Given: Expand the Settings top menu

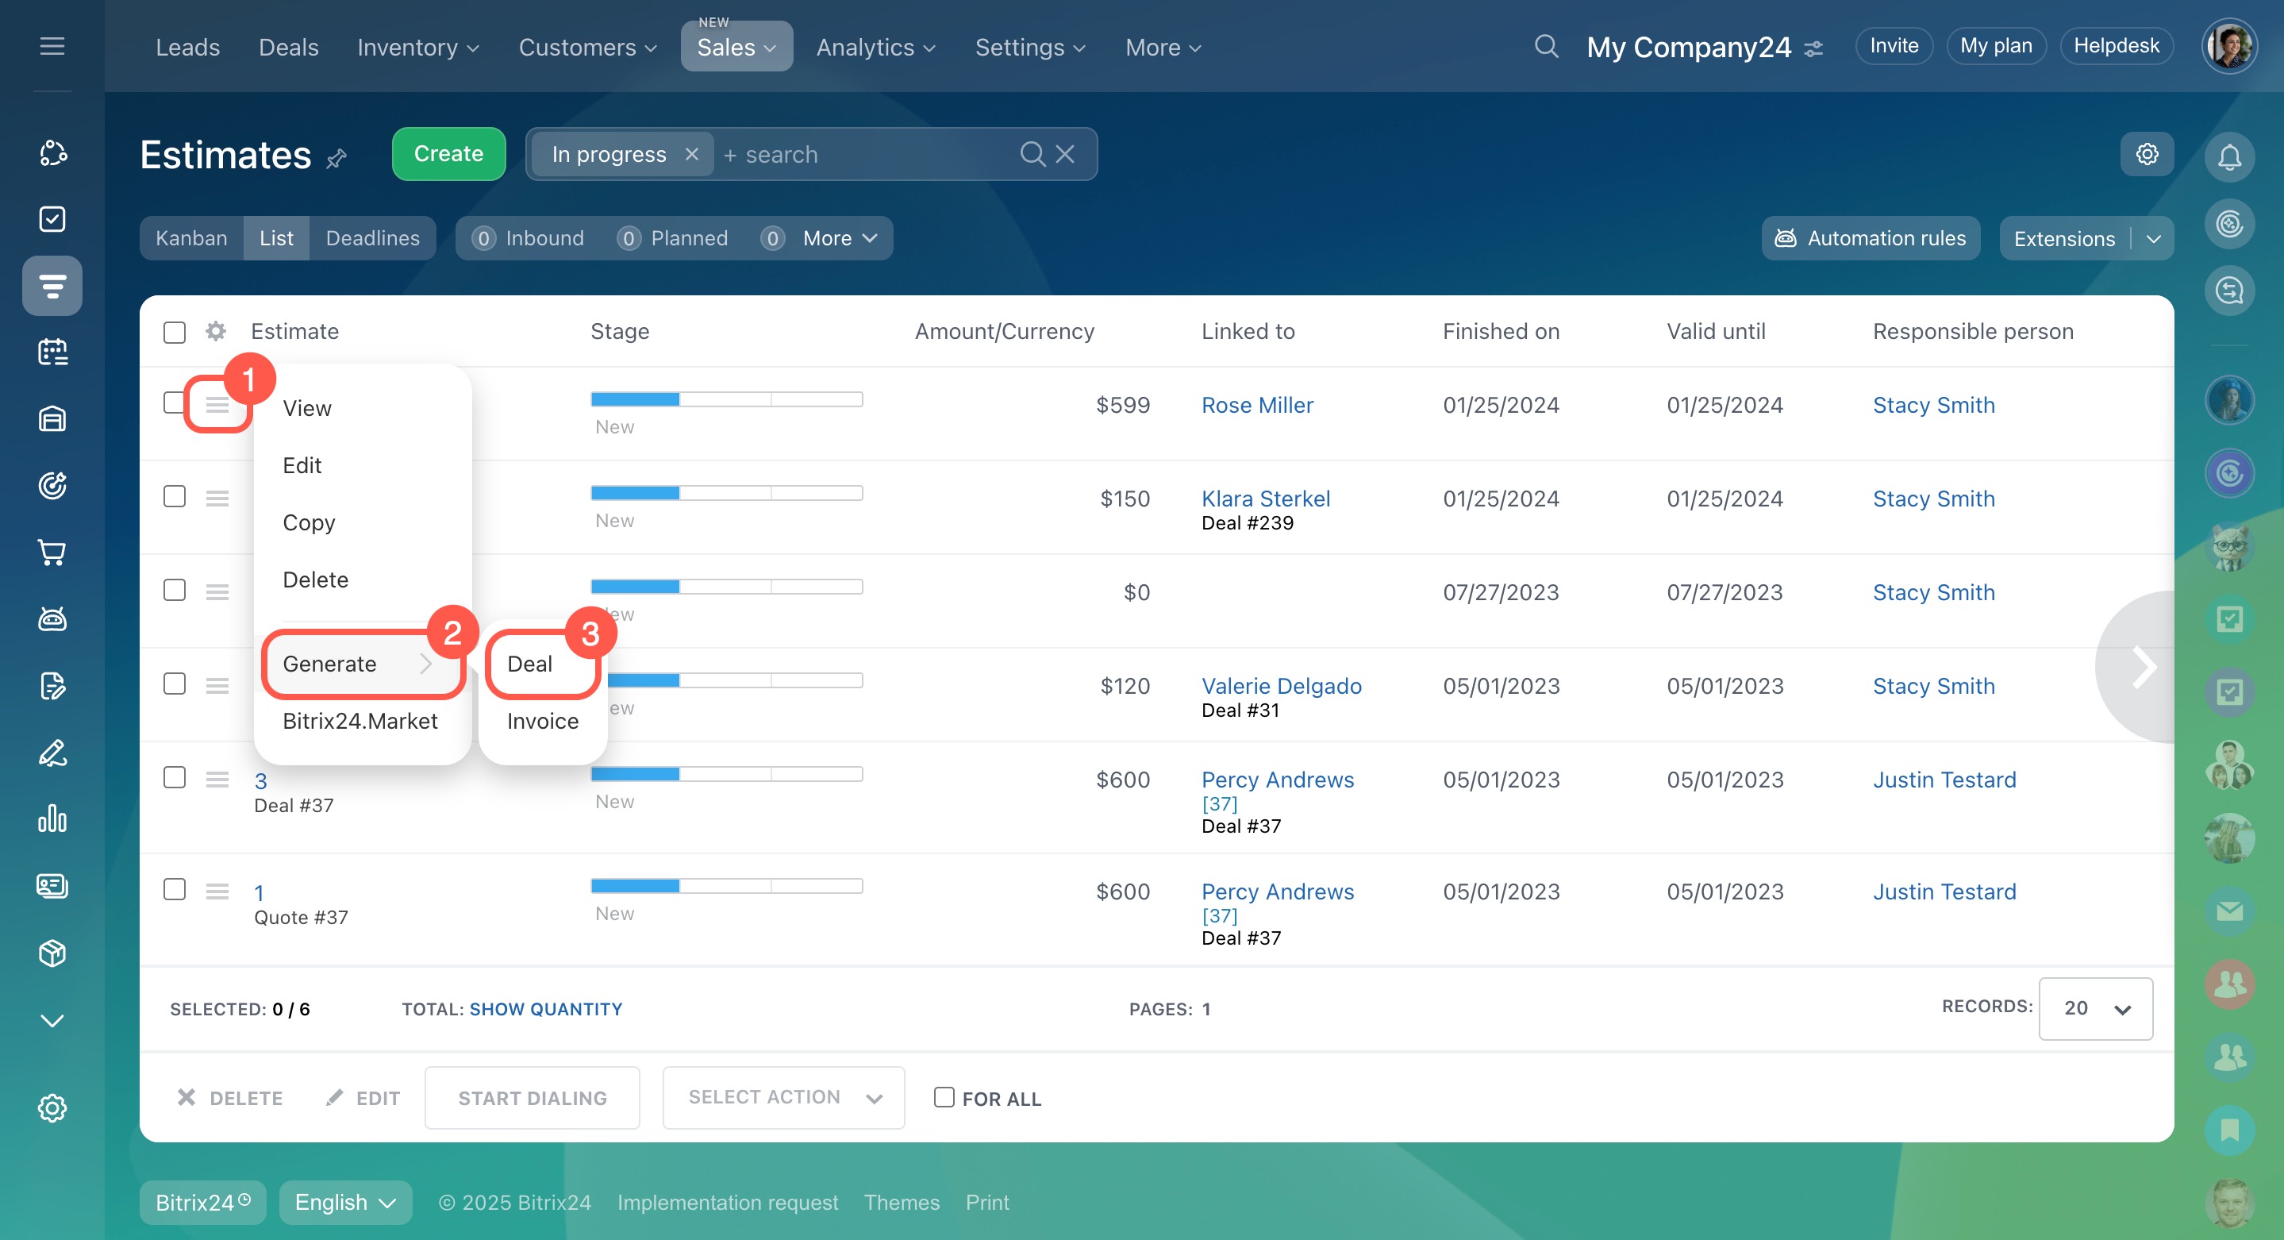Looking at the screenshot, I should 1029,47.
